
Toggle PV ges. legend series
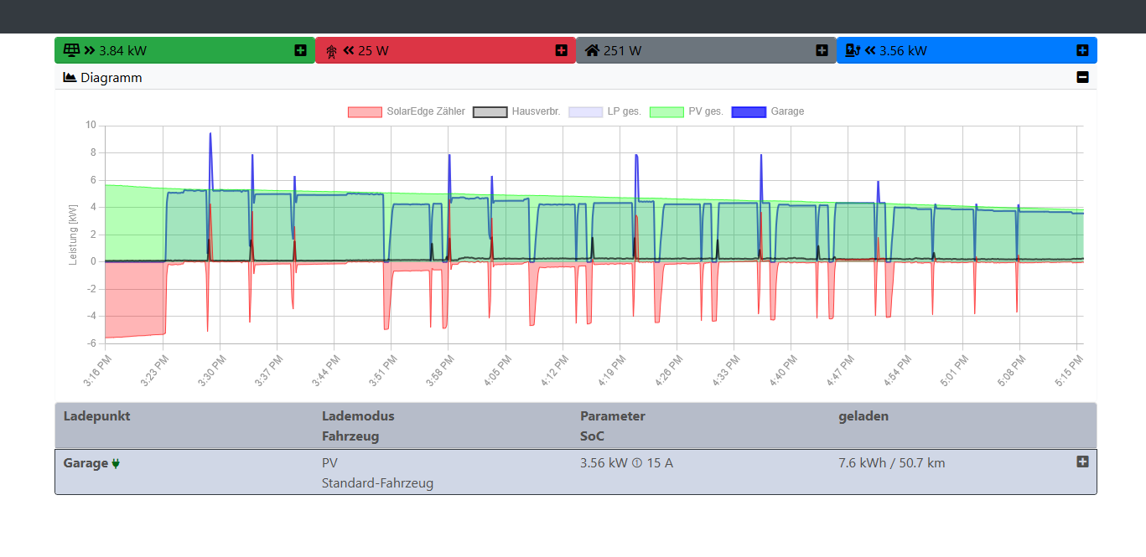click(x=687, y=111)
